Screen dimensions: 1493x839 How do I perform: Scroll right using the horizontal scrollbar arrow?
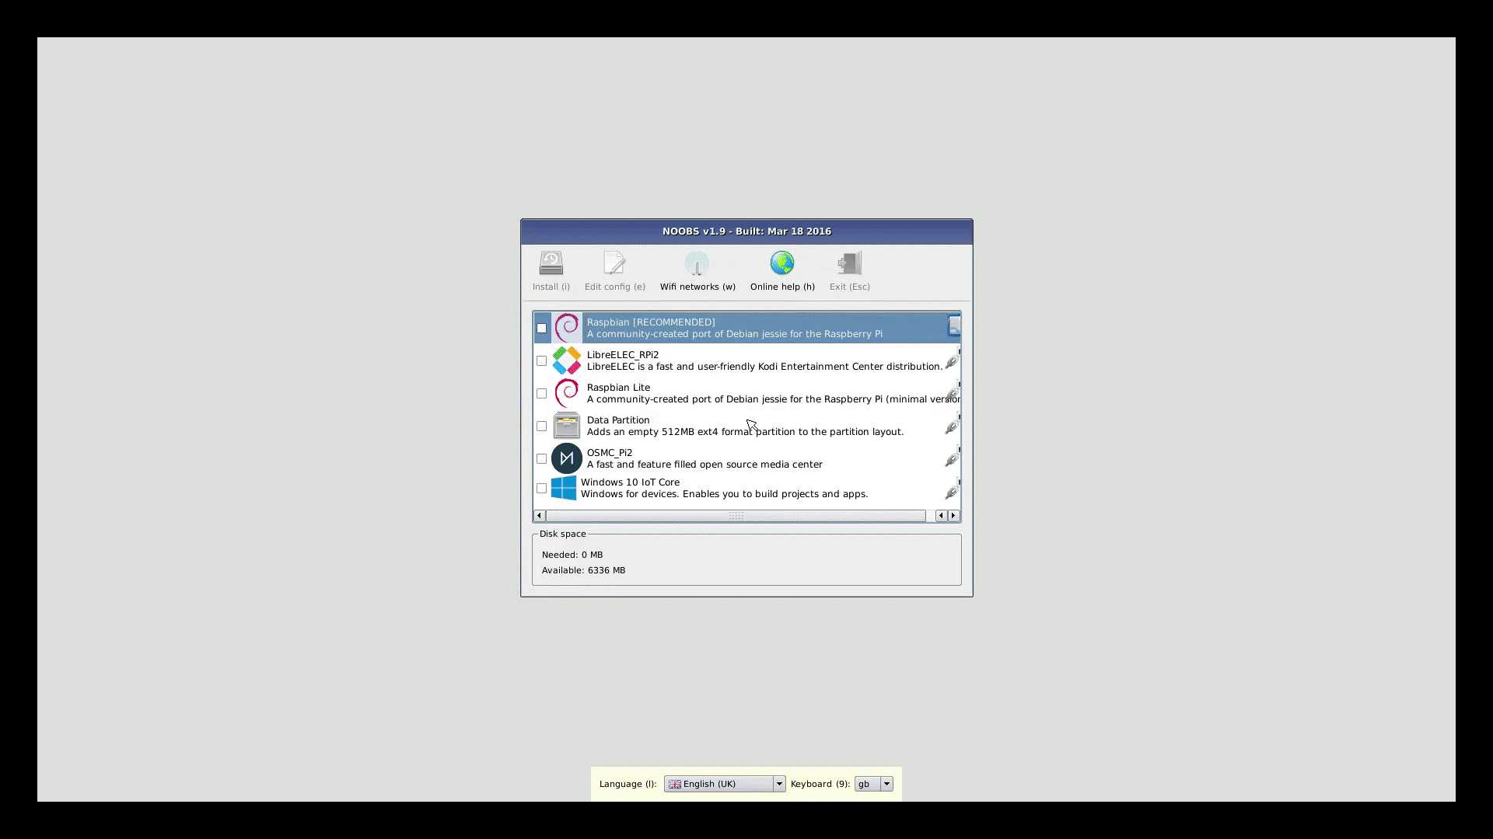coord(953,515)
